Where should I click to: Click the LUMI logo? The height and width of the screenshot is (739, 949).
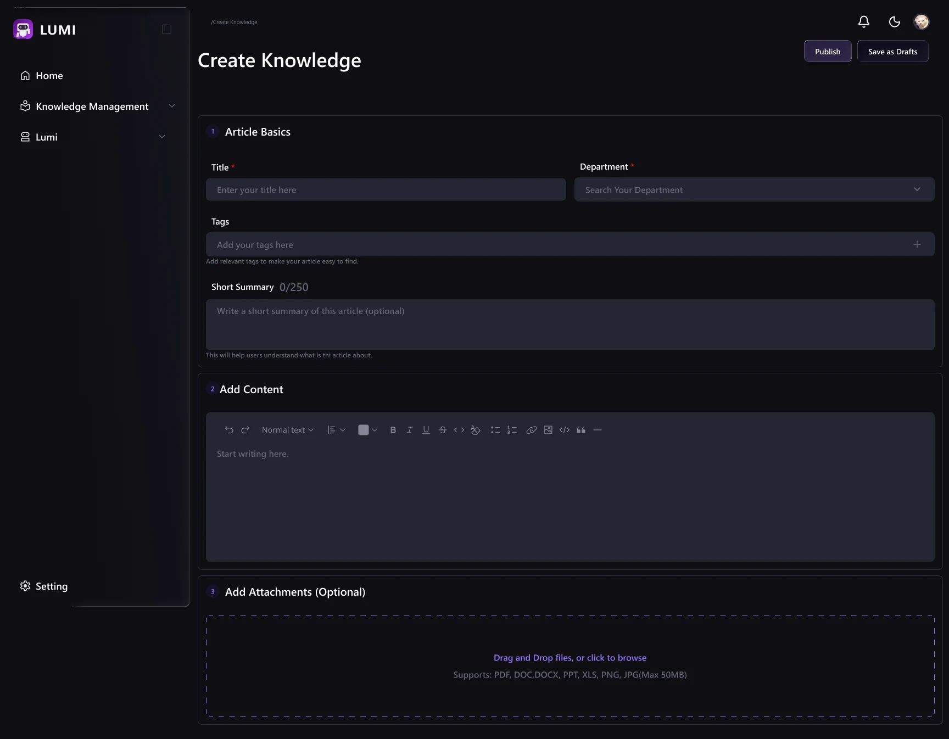click(x=44, y=30)
